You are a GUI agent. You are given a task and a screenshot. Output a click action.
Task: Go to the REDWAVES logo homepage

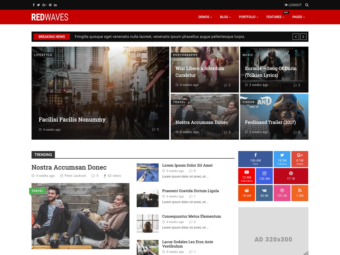click(x=50, y=17)
